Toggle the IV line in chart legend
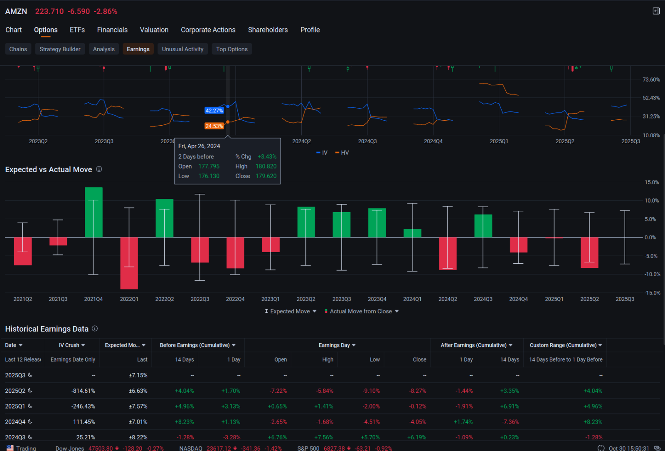This screenshot has height=451, width=665. point(322,153)
